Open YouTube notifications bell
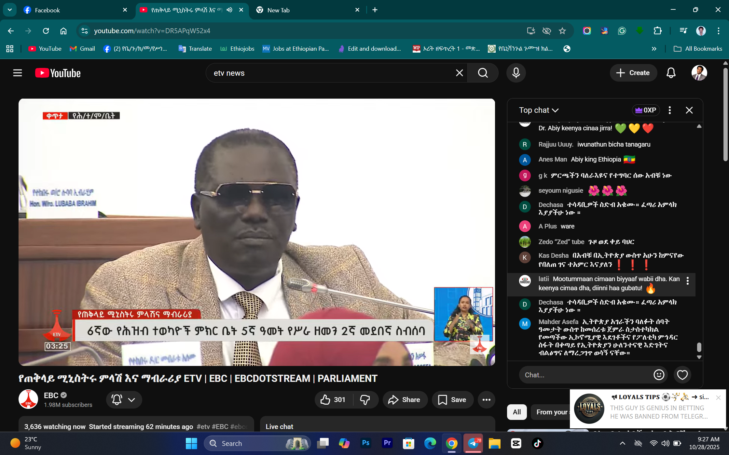 pos(671,73)
